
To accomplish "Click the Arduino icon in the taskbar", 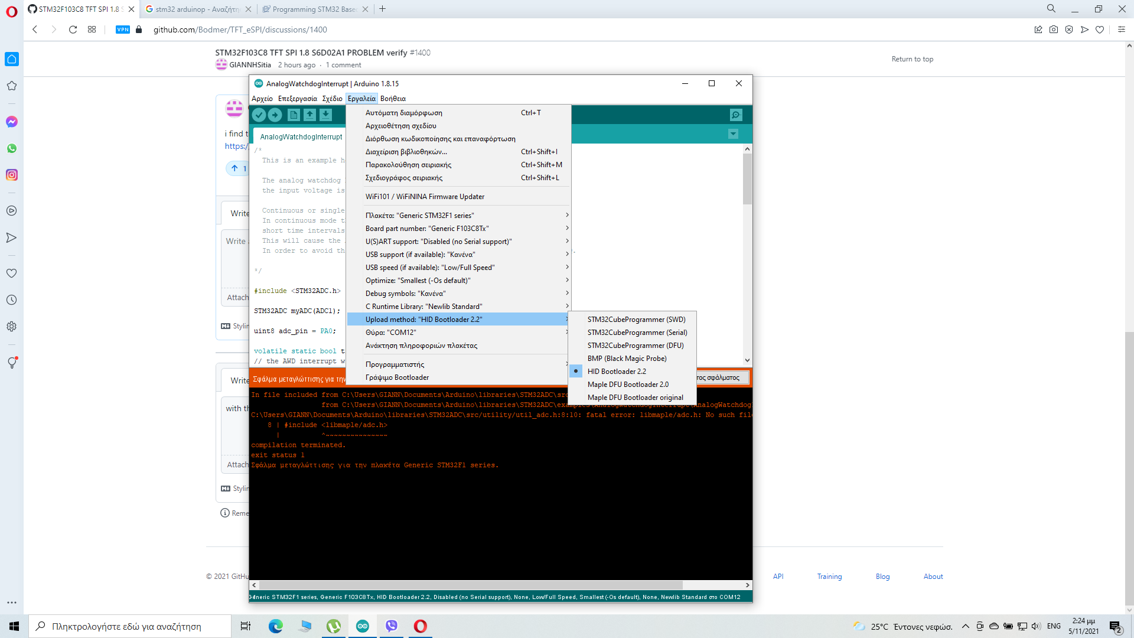I will click(363, 626).
